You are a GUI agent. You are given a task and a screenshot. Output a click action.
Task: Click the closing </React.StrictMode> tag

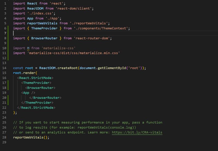tap(36, 108)
